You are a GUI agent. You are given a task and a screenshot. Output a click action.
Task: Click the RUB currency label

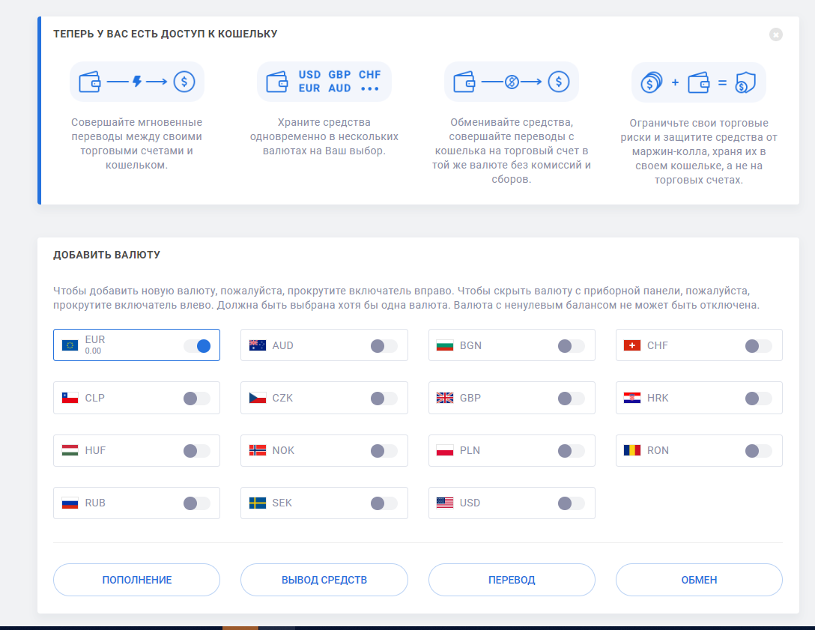point(95,503)
